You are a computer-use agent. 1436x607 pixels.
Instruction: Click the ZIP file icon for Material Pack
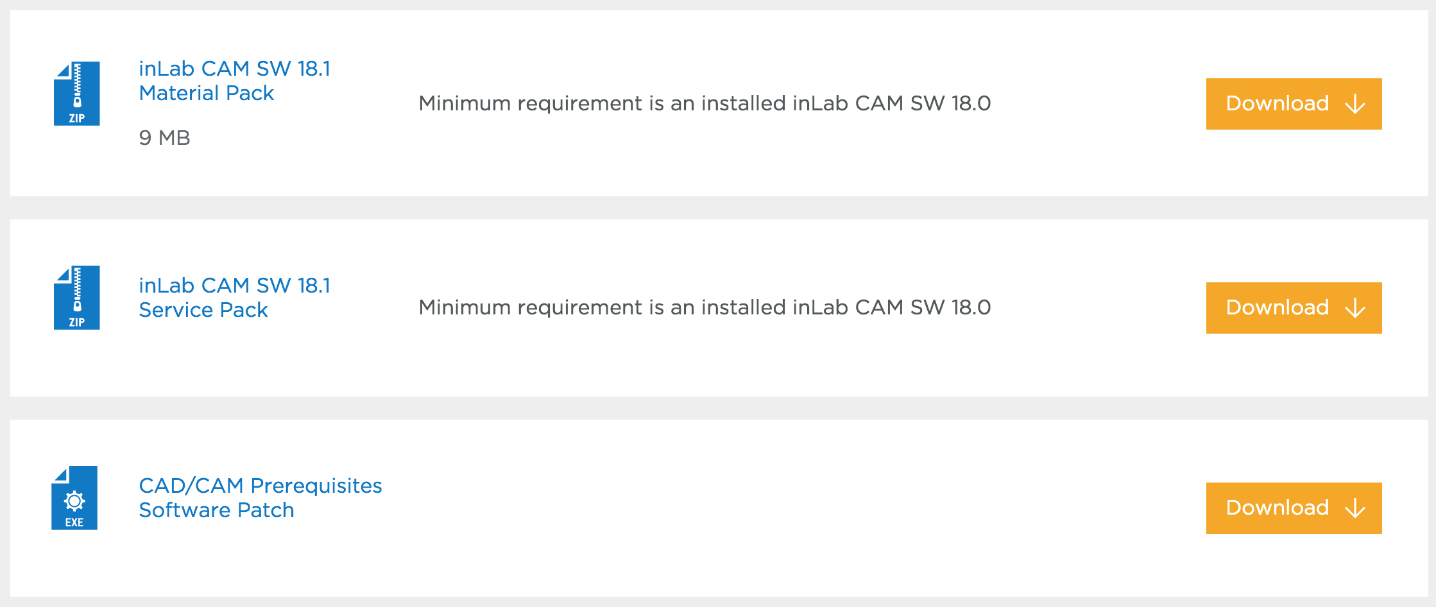click(76, 94)
